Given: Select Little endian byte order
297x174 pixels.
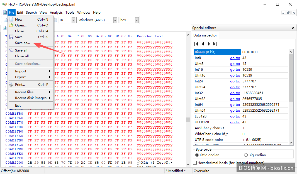Looking at the screenshot, I should pos(197,155).
